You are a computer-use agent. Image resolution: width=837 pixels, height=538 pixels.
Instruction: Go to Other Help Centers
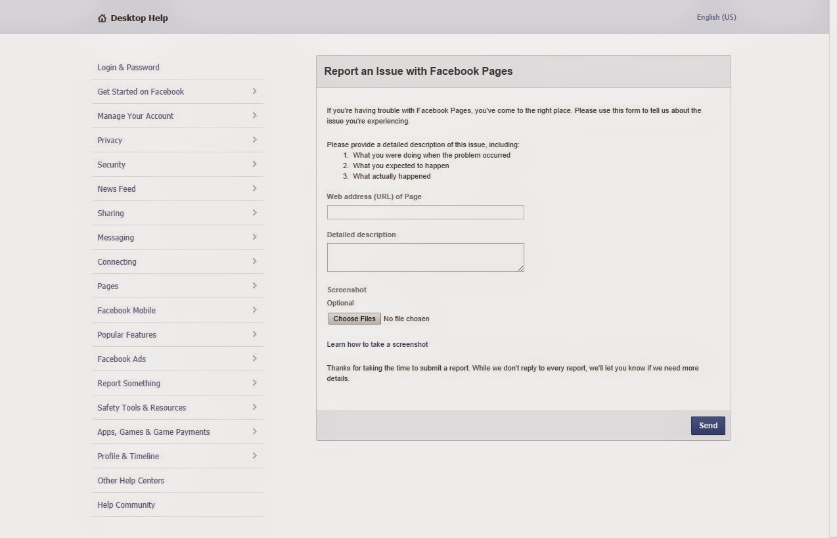click(131, 481)
